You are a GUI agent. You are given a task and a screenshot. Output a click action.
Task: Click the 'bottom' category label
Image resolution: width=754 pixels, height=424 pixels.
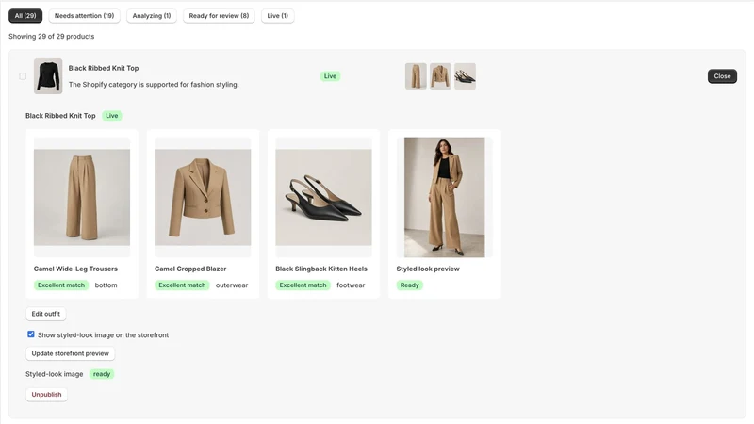pyautogui.click(x=106, y=285)
